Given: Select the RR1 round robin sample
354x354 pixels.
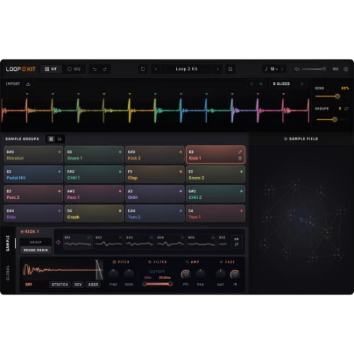Looking at the screenshot, I should click(x=78, y=242).
